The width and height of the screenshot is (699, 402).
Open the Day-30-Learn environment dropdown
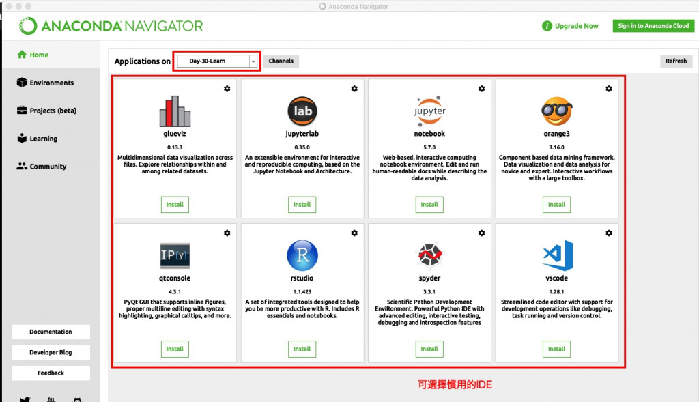[x=217, y=61]
